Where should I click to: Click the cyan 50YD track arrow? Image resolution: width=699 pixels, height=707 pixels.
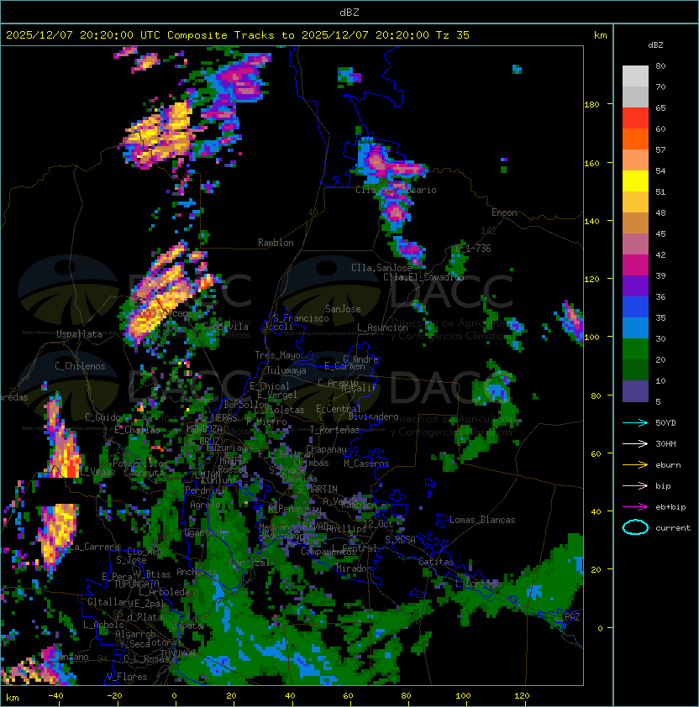click(635, 423)
